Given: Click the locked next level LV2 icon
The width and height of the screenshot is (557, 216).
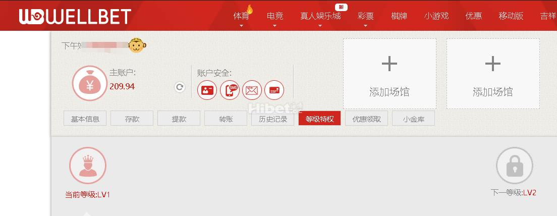Looking at the screenshot, I should click(x=514, y=166).
